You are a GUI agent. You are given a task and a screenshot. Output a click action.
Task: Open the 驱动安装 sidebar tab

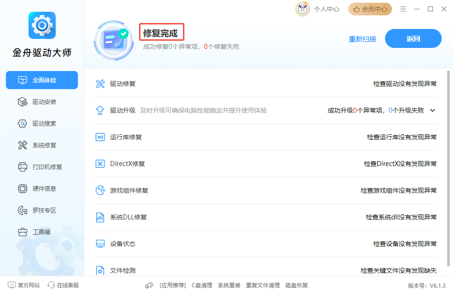pos(42,102)
